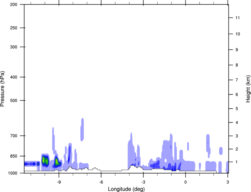Screen dimensions: 251x192
Task: Click the 8 km height label
Action: [237, 65]
